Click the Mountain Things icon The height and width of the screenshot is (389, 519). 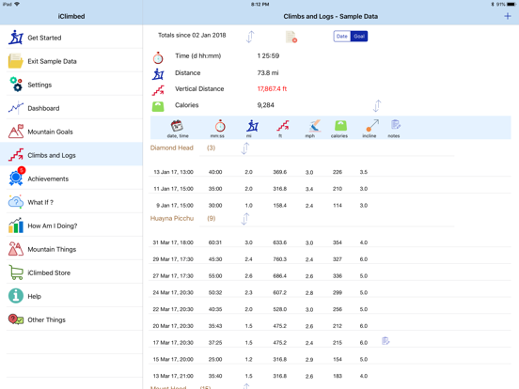pos(16,249)
